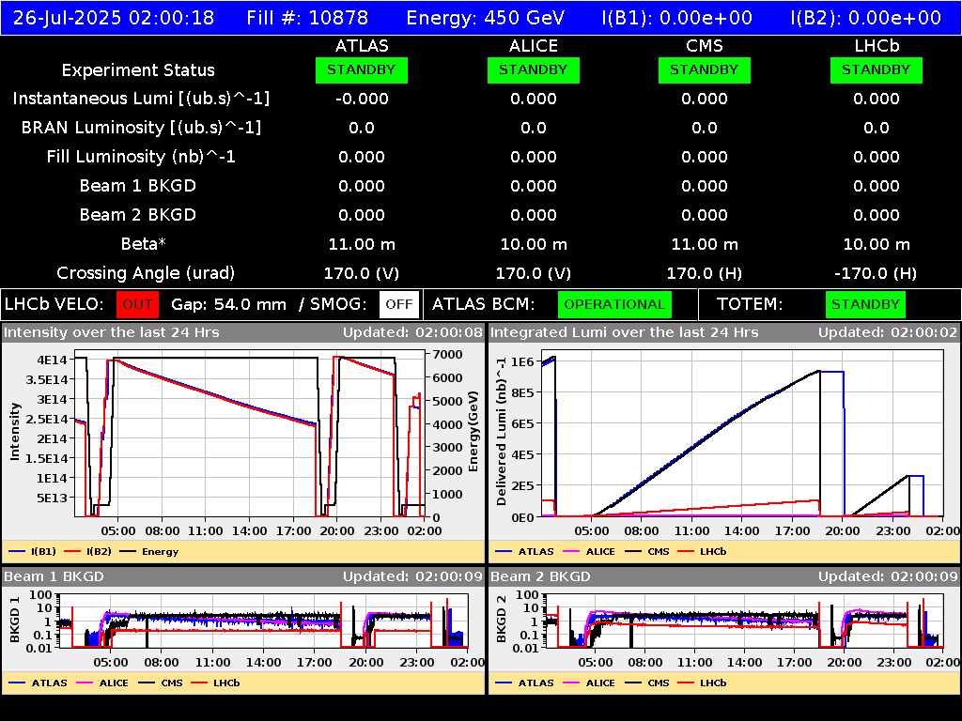The height and width of the screenshot is (721, 962).
Task: Click the ATLAS column header
Action: point(362,46)
